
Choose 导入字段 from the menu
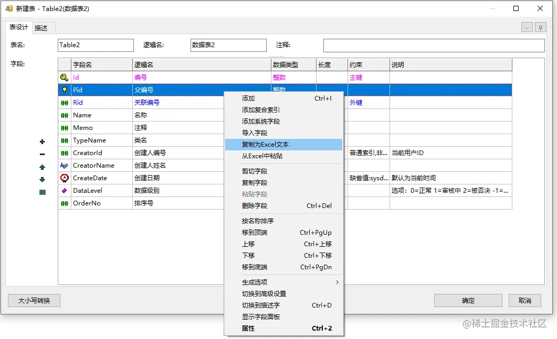point(284,133)
